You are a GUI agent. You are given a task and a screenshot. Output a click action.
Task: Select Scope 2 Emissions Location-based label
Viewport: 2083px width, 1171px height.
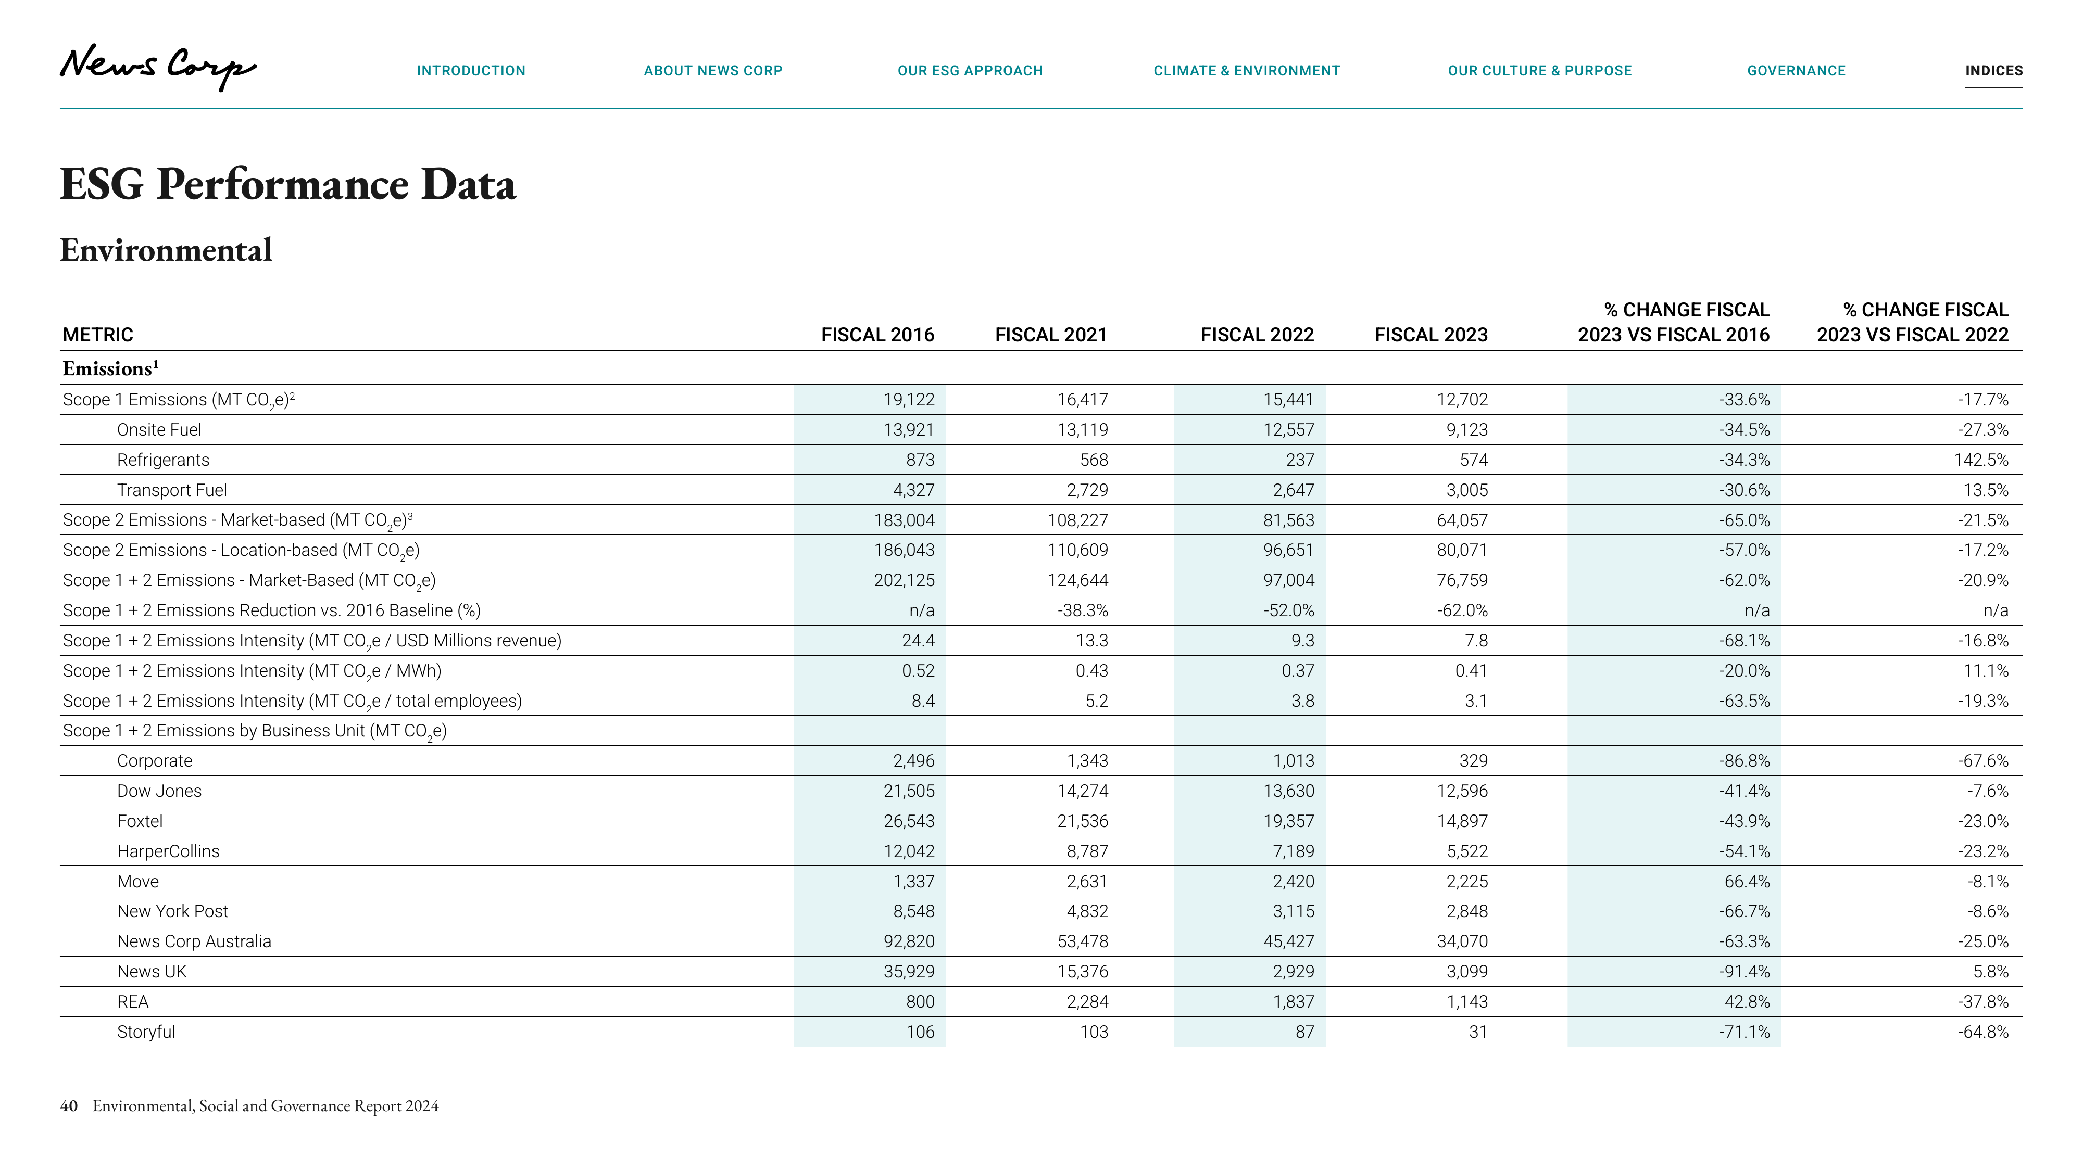(241, 550)
